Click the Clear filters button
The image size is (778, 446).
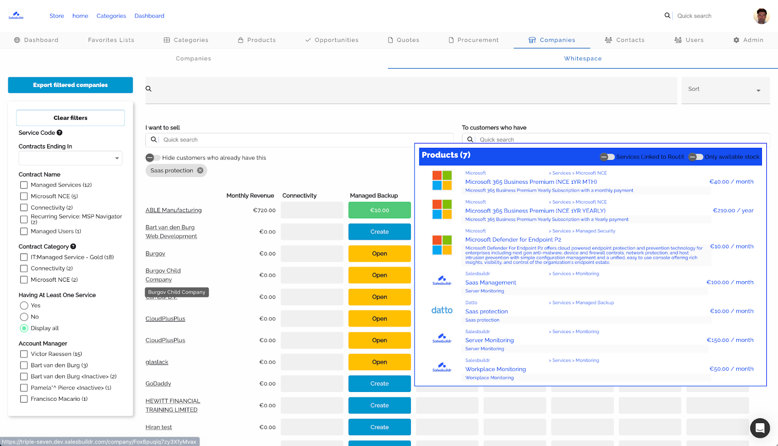tap(71, 118)
